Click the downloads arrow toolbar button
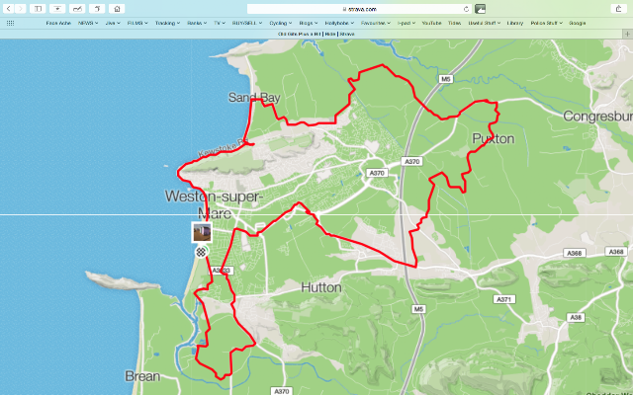633x395 pixels. coord(57,9)
